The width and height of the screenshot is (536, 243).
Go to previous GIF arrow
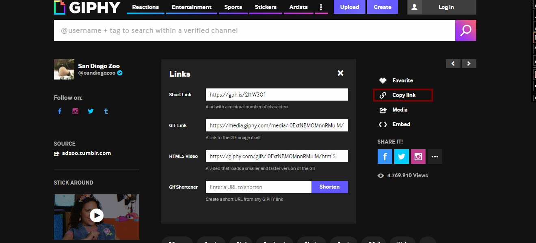[453, 64]
